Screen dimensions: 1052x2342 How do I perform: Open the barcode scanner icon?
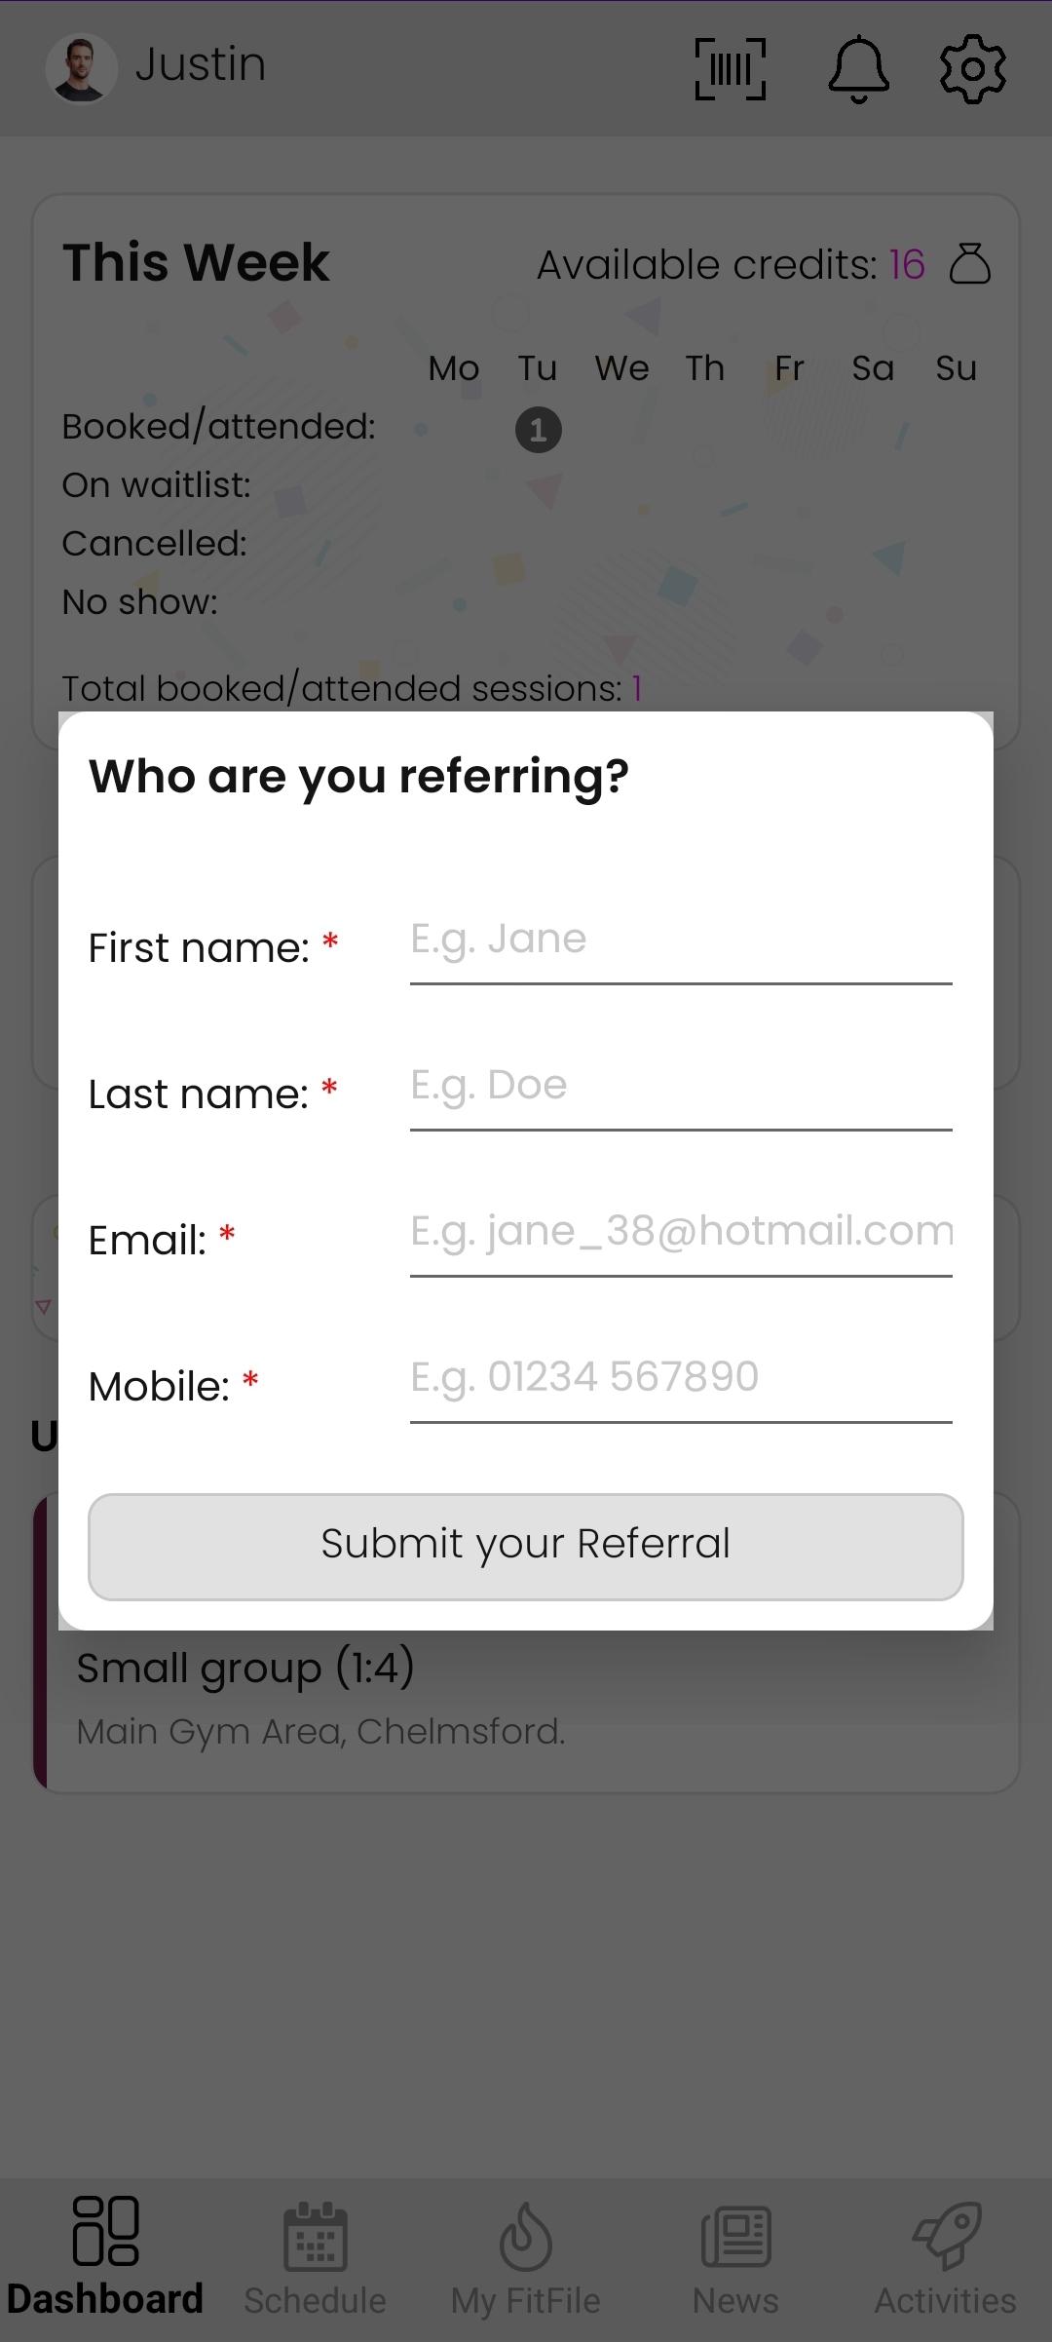pos(731,69)
